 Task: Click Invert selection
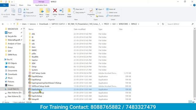[x=113, y=16]
